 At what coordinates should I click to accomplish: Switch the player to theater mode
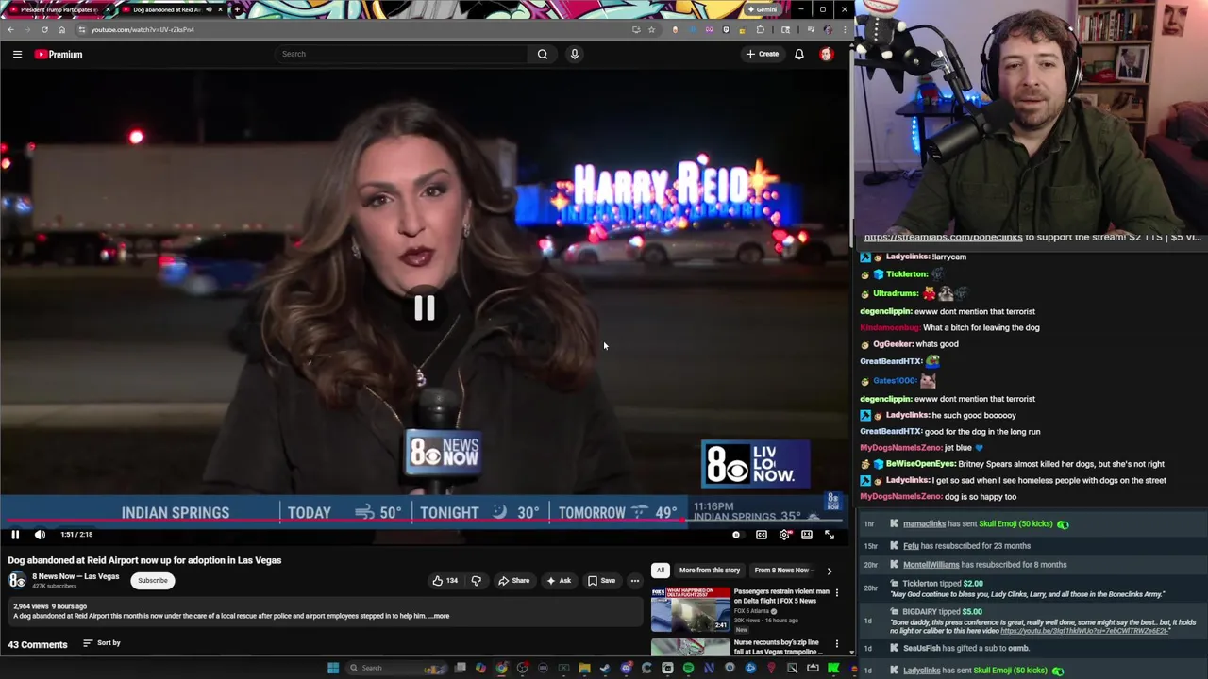pyautogui.click(x=807, y=535)
